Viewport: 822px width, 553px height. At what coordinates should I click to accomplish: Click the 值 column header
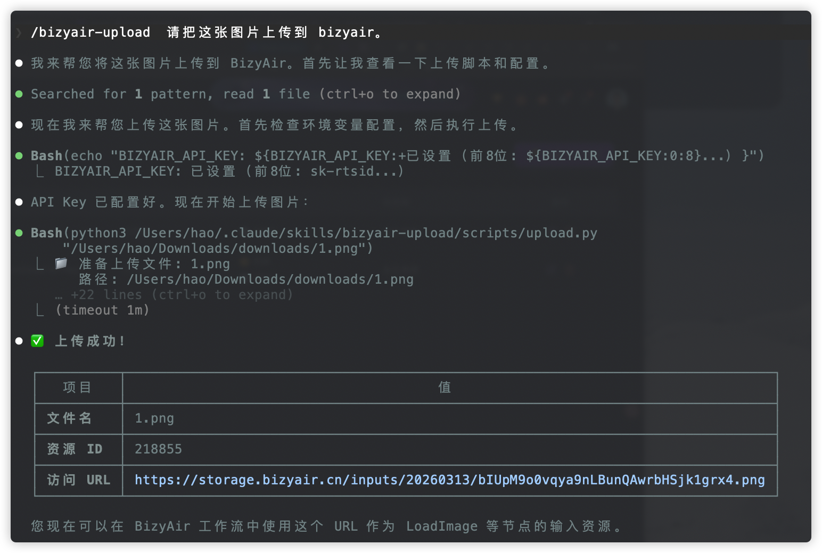tap(445, 387)
